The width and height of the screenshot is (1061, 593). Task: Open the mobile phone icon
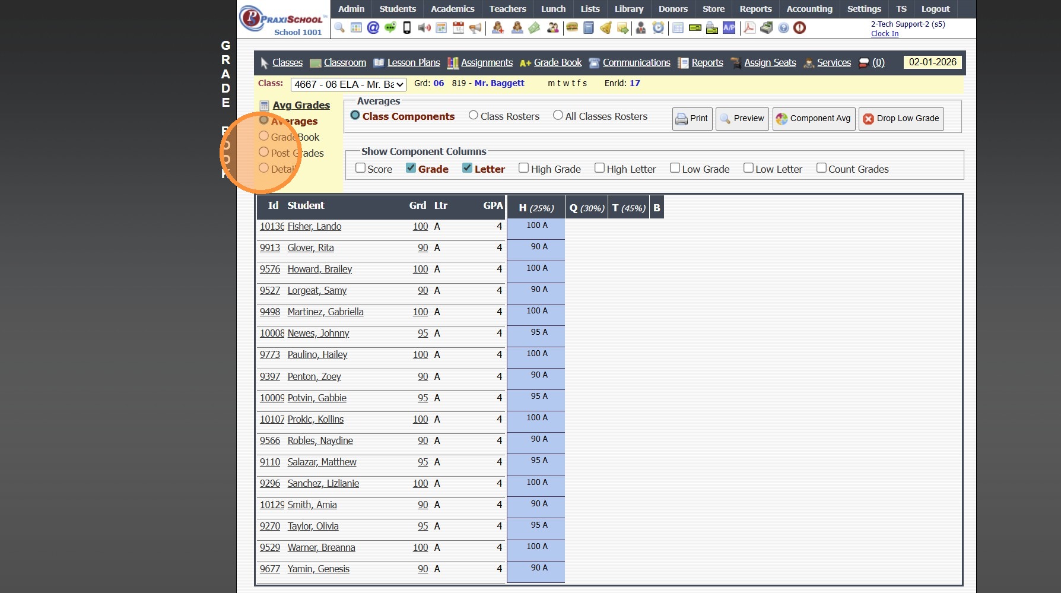(407, 28)
